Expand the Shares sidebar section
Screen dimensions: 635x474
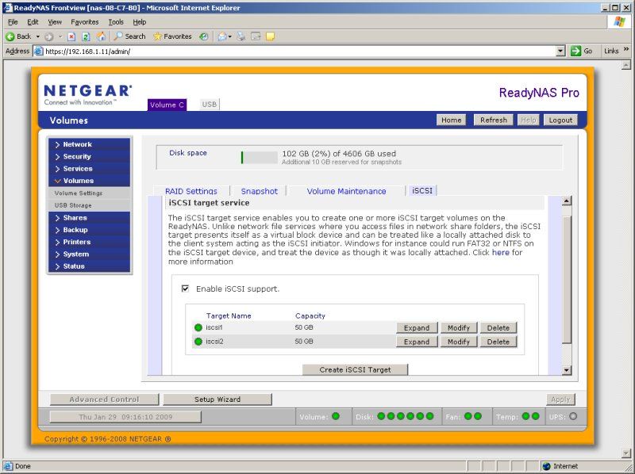click(89, 218)
